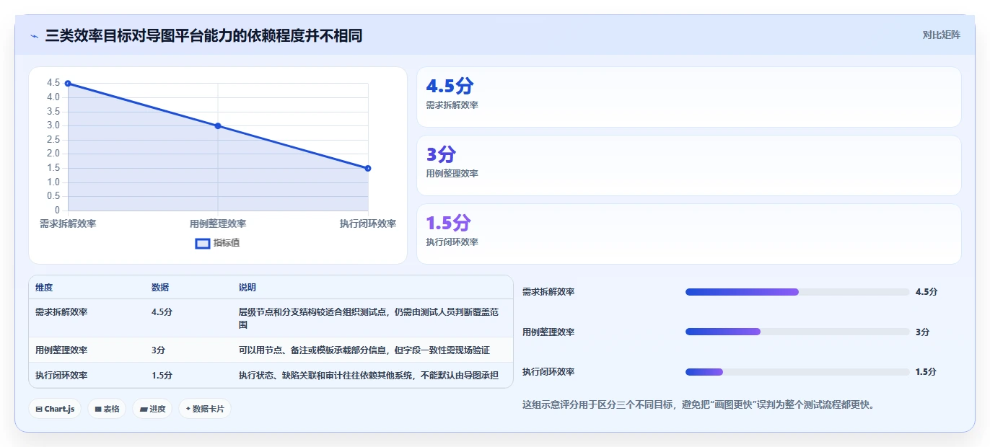
Task: Click the 需求拆解效率 table row cell
Action: (x=61, y=312)
